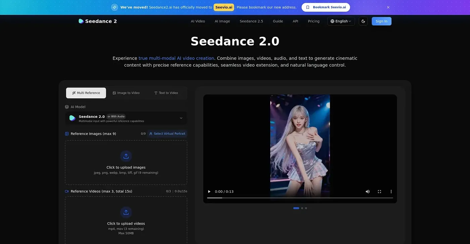
Task: Click the Bookmark Seevio.ai button
Action: coord(326,7)
